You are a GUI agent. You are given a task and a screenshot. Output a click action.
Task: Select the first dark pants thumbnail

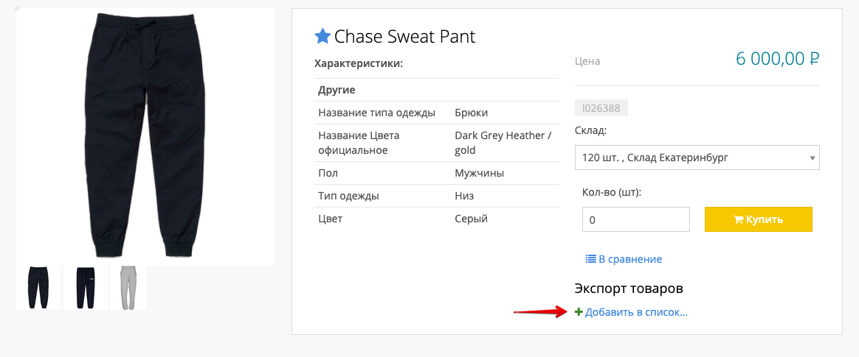(x=38, y=288)
